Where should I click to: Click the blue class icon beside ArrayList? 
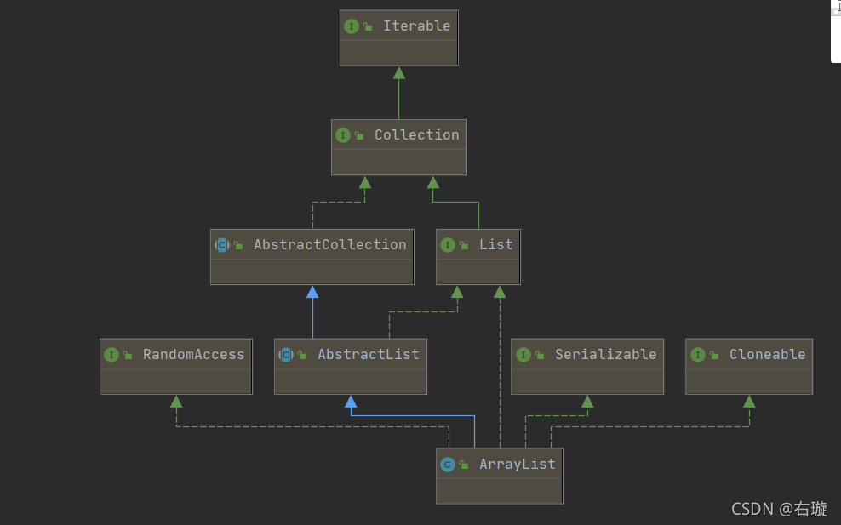point(449,464)
